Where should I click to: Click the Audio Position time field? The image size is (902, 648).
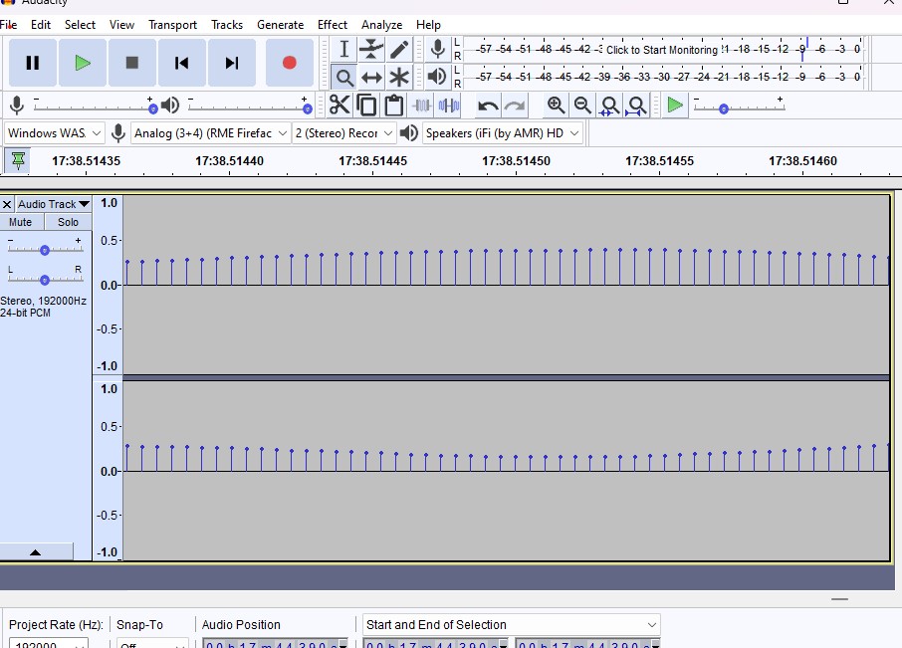coord(275,644)
